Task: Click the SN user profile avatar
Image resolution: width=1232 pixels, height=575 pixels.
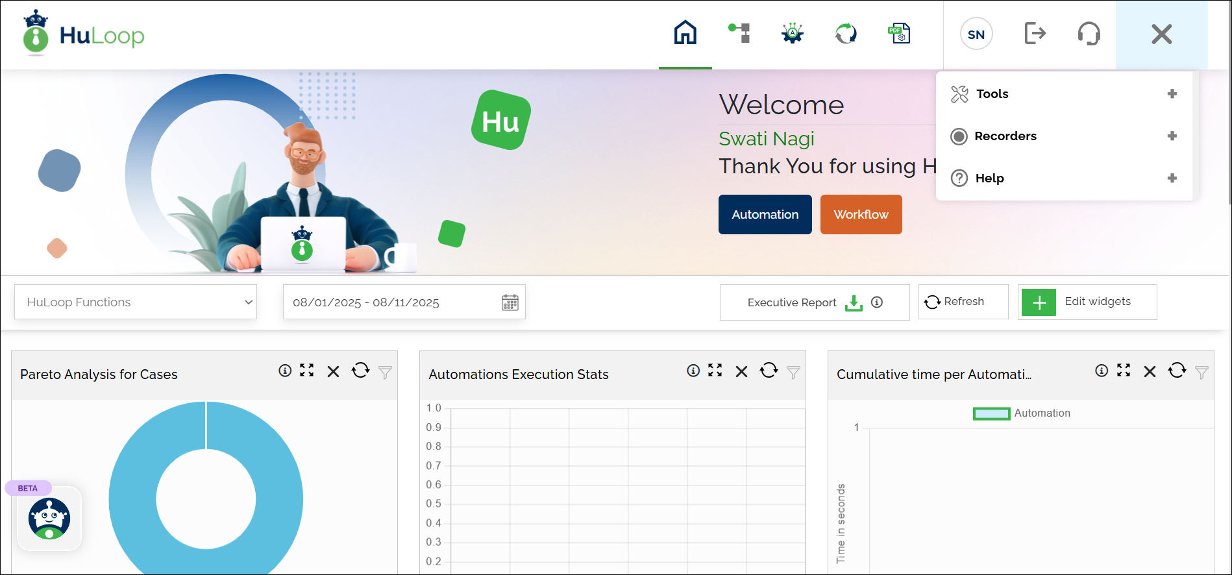Action: tap(976, 34)
